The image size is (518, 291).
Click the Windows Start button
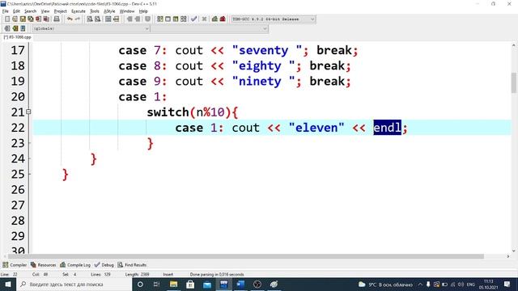8,285
